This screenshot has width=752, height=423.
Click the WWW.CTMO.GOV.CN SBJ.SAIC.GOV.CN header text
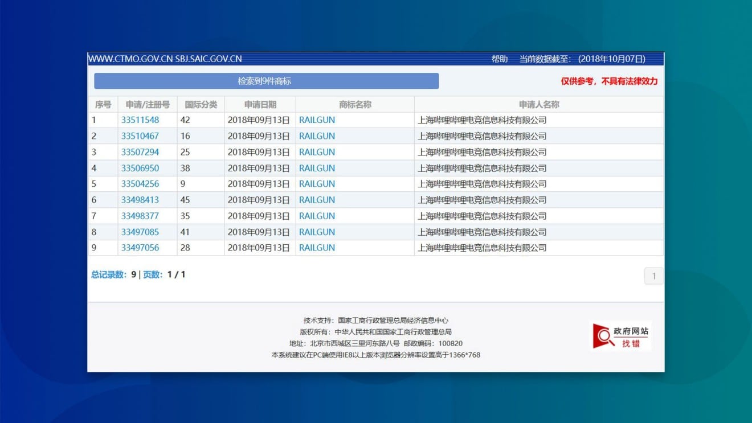[165, 59]
